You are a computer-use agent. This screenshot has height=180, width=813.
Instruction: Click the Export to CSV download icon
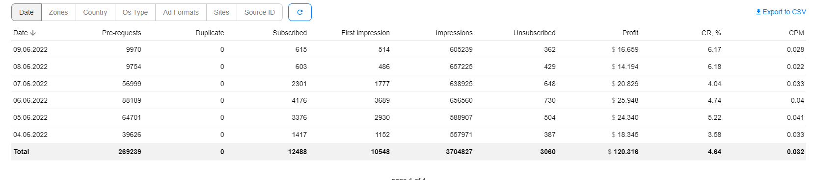tap(758, 12)
